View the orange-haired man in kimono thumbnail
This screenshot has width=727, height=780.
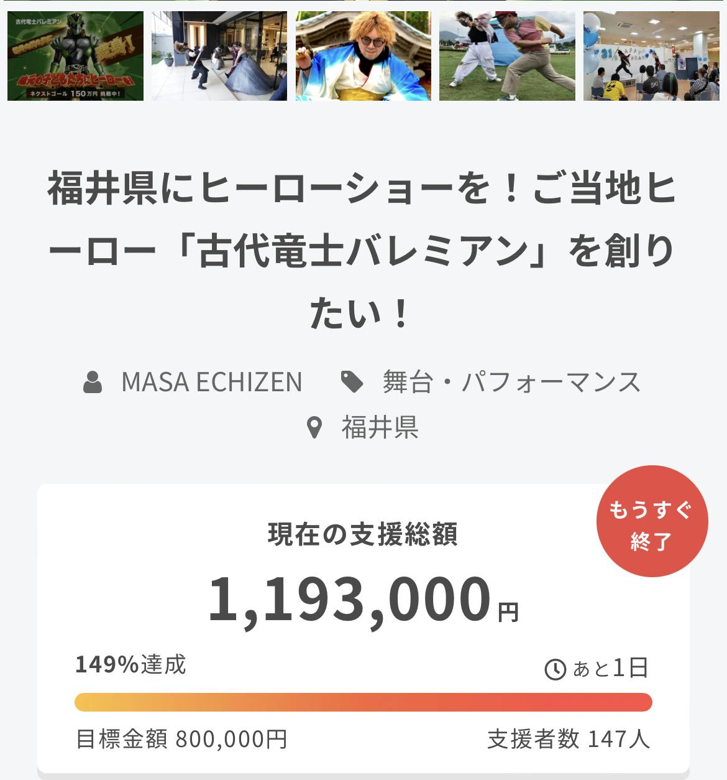[363, 55]
